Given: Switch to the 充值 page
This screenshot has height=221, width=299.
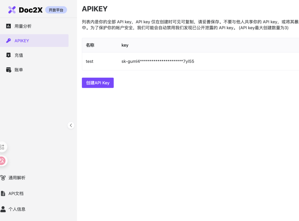Looking at the screenshot, I should [x=19, y=55].
